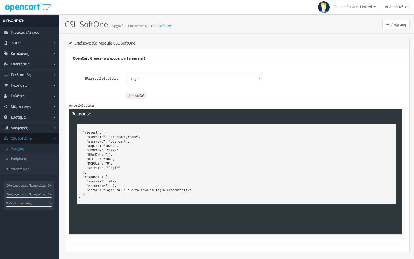Switch to OpenCart Greece tab
This screenshot has width=414, height=259.
tap(109, 58)
